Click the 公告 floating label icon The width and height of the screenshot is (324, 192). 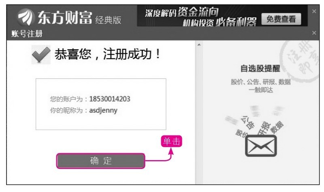coord(248,122)
